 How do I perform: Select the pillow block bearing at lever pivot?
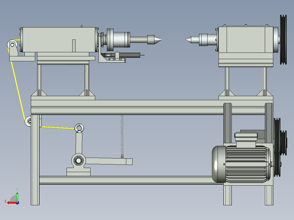coord(78,160)
